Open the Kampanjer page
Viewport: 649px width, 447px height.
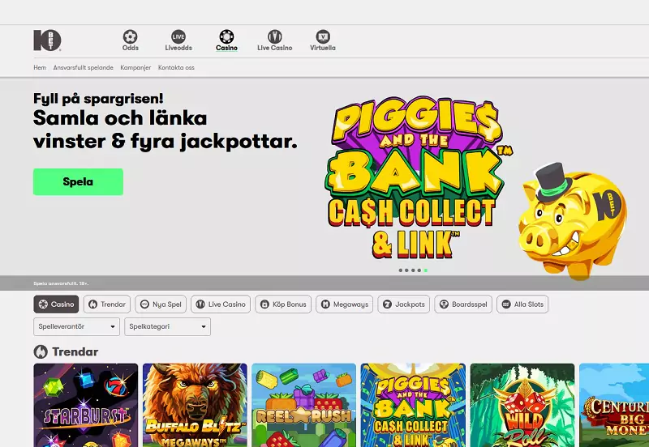click(135, 67)
